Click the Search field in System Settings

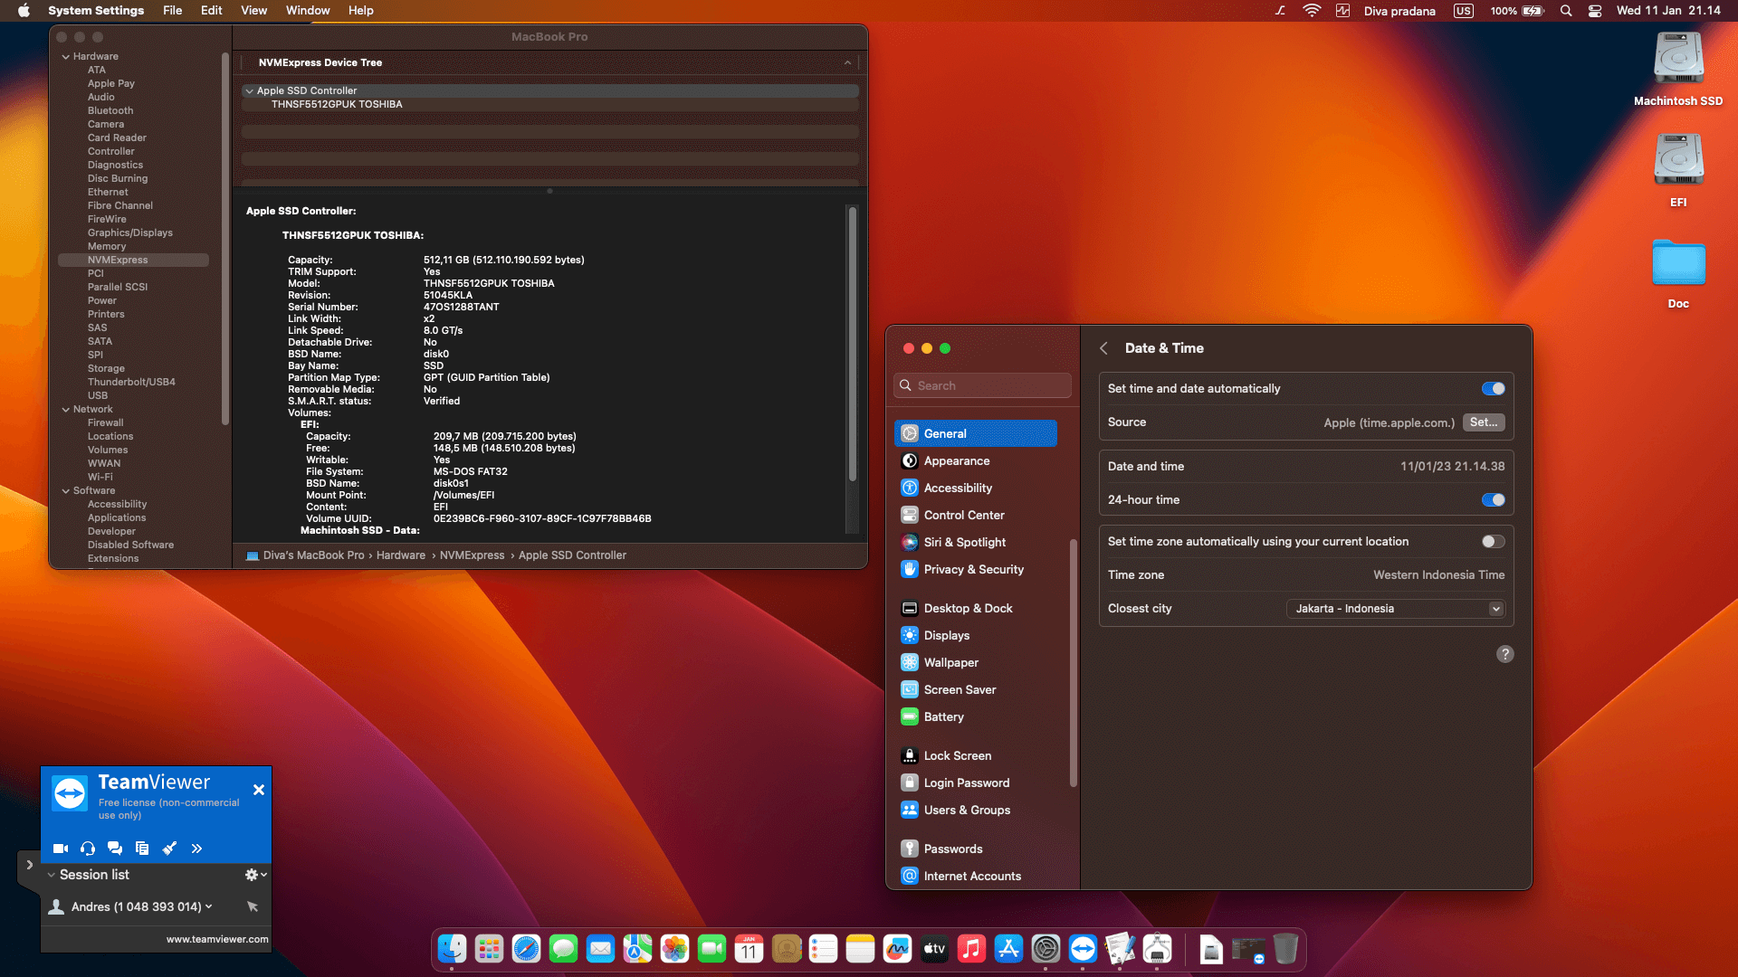982,384
